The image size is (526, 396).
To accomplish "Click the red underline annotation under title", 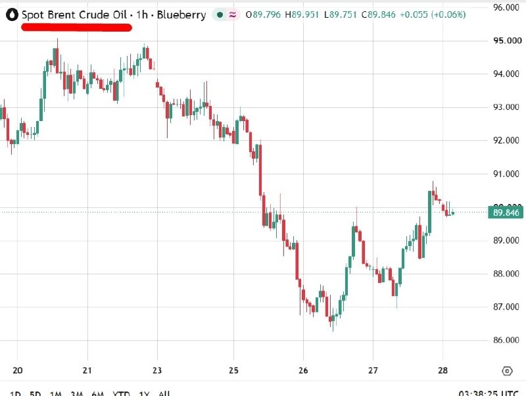I will (x=76, y=28).
